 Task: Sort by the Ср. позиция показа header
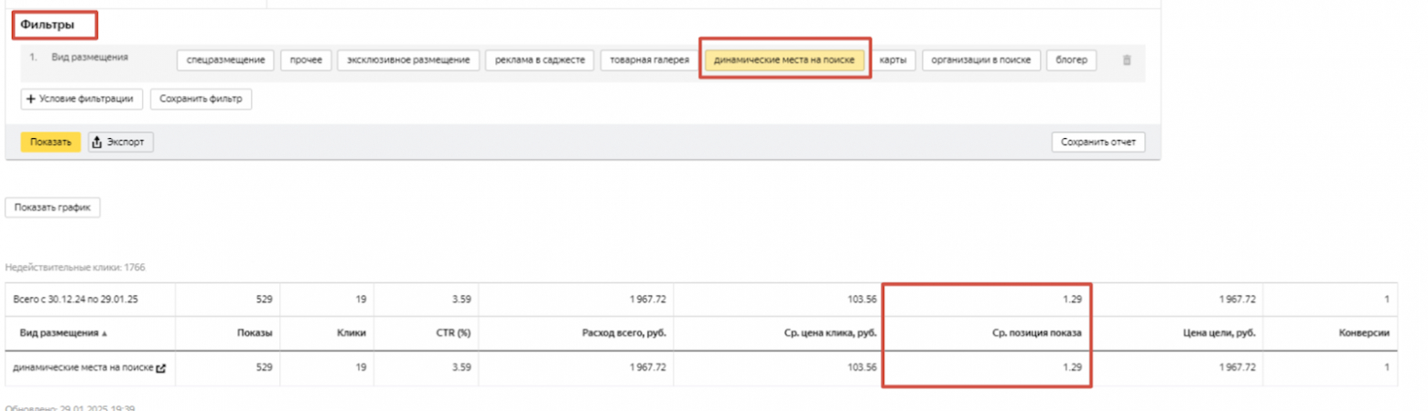1037,334
